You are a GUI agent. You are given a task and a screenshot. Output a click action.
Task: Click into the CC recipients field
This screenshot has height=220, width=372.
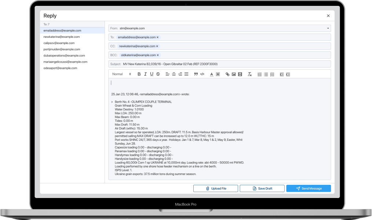pyautogui.click(x=220, y=46)
